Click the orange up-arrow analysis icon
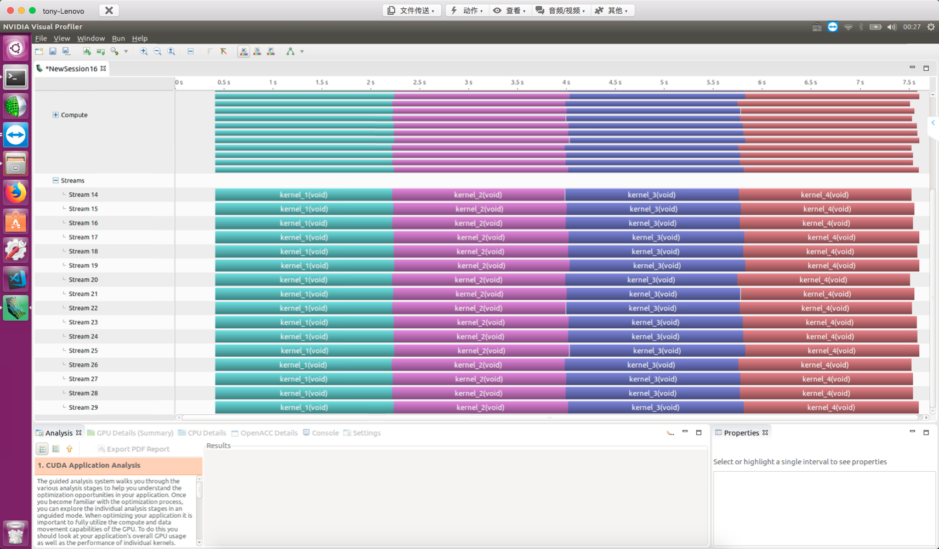 (x=70, y=449)
